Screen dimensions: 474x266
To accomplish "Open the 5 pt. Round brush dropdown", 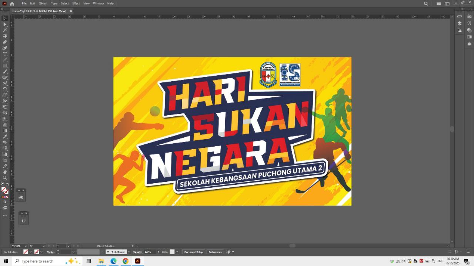I will click(129, 252).
